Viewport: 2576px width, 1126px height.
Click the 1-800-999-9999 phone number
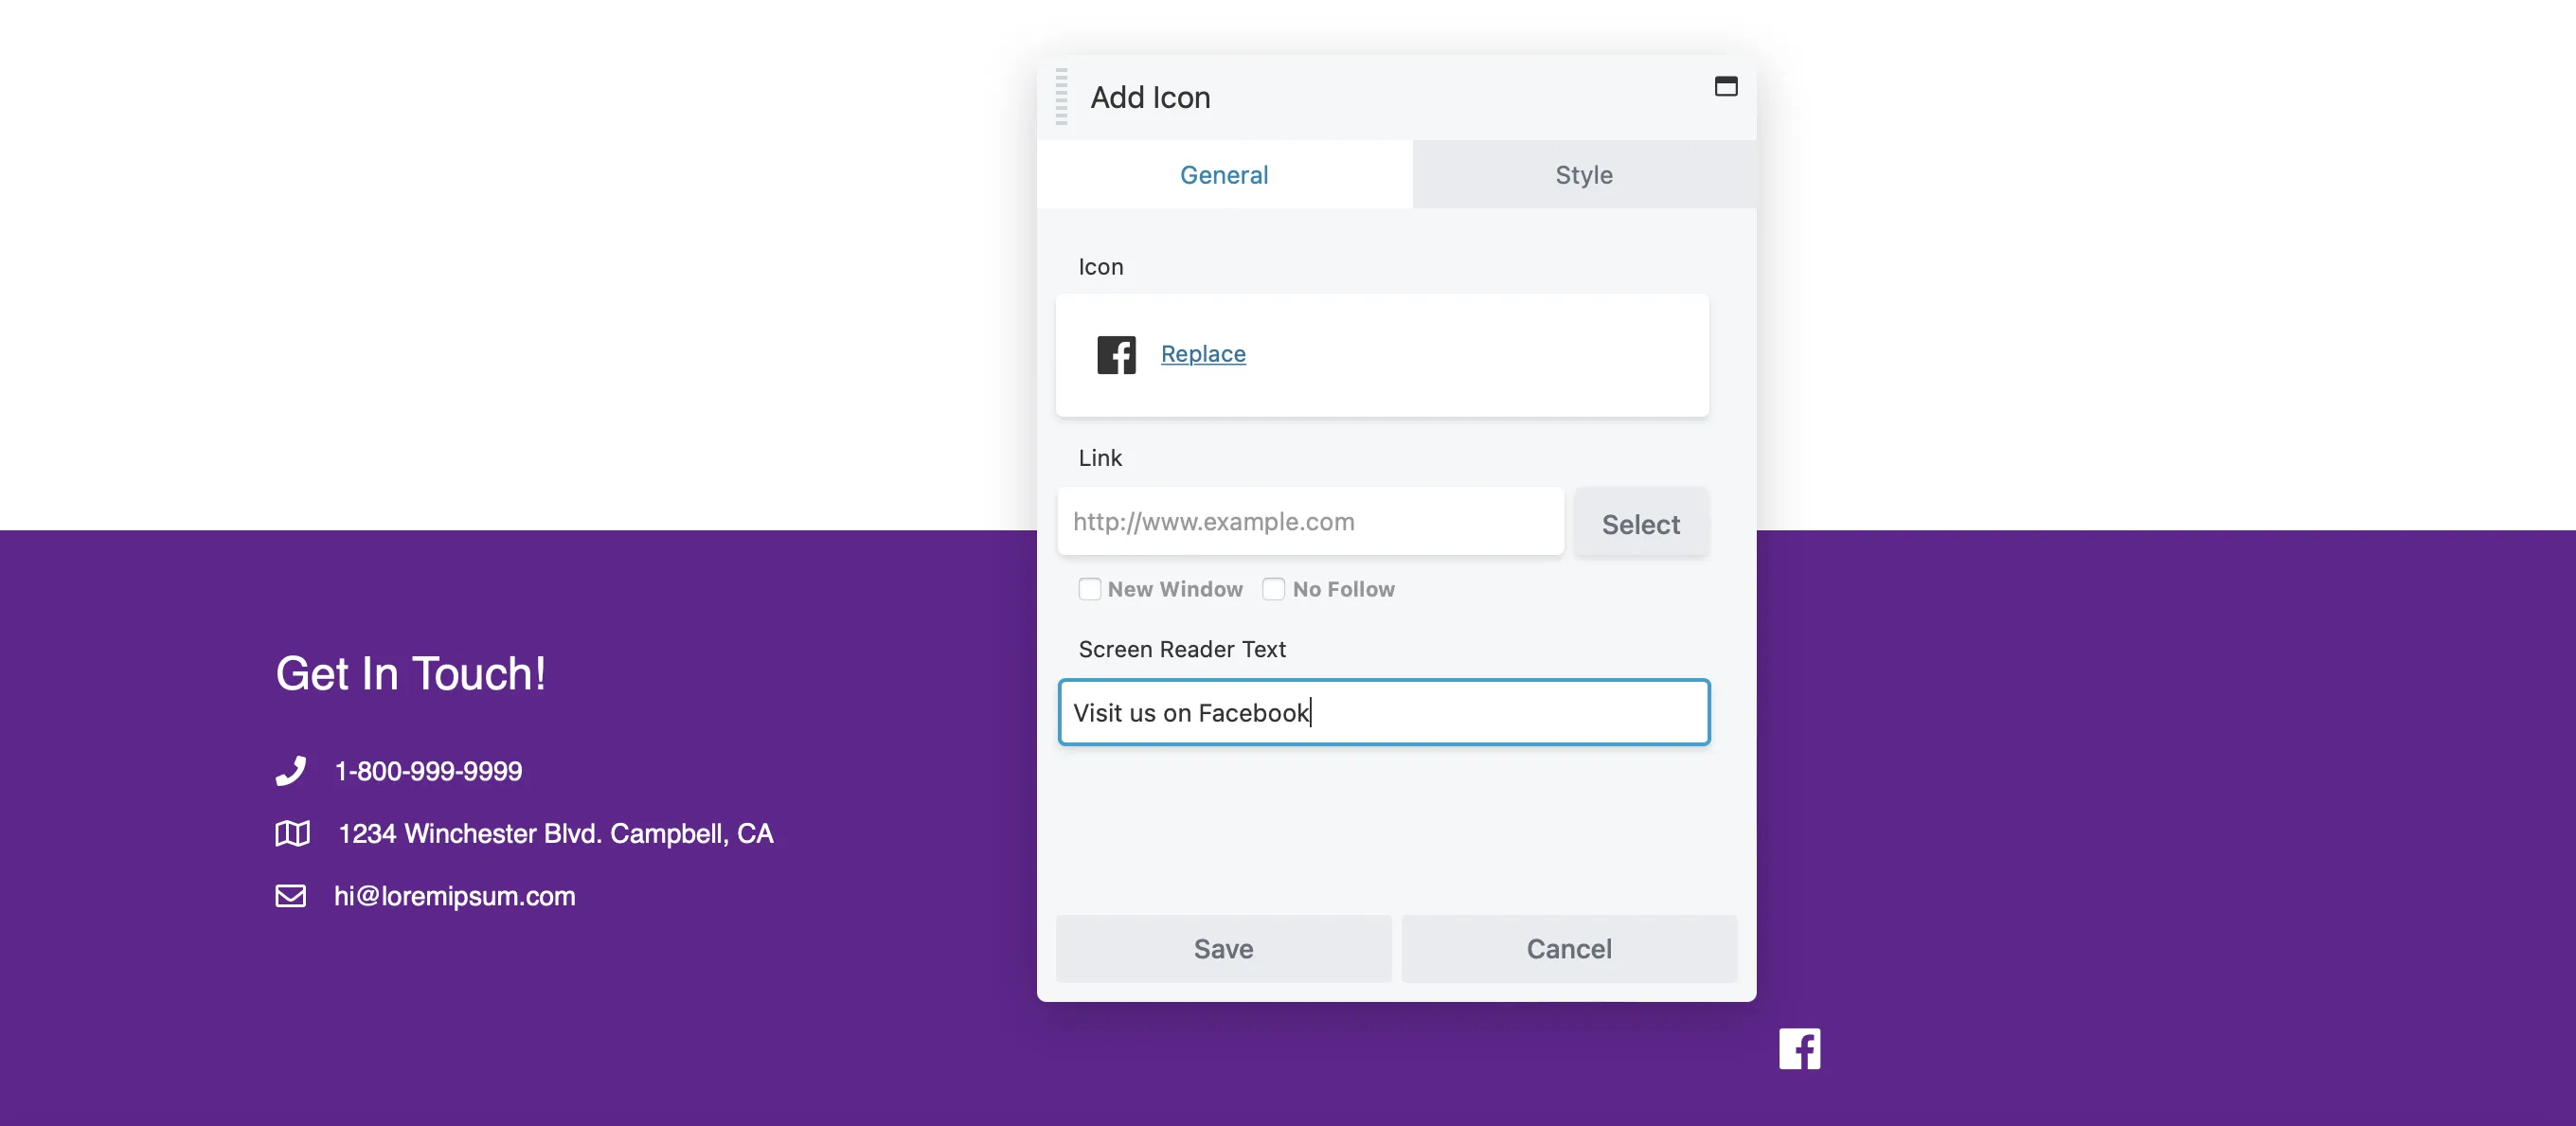point(428,771)
